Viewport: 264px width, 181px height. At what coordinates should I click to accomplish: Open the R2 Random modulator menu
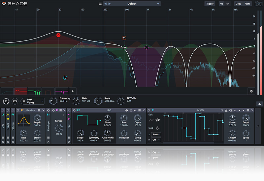coord(39,110)
